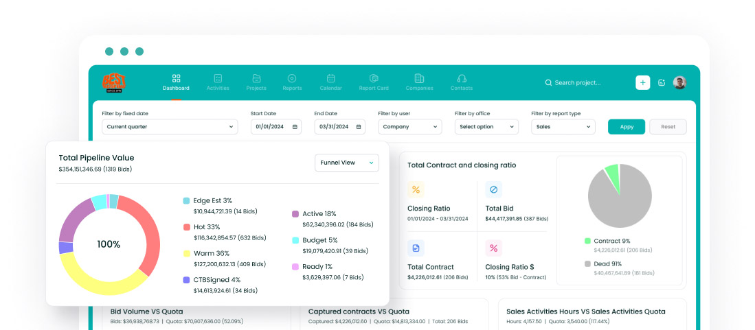Click the End Date input field
Viewport: 755px width, 330px height.
click(340, 127)
